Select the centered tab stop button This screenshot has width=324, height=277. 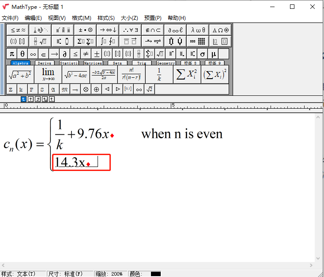[30, 99]
